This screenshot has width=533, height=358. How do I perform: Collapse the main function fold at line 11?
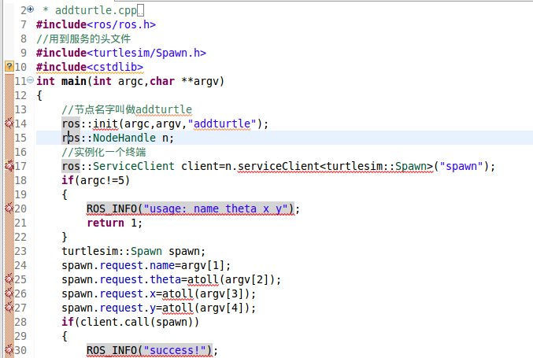[30, 79]
